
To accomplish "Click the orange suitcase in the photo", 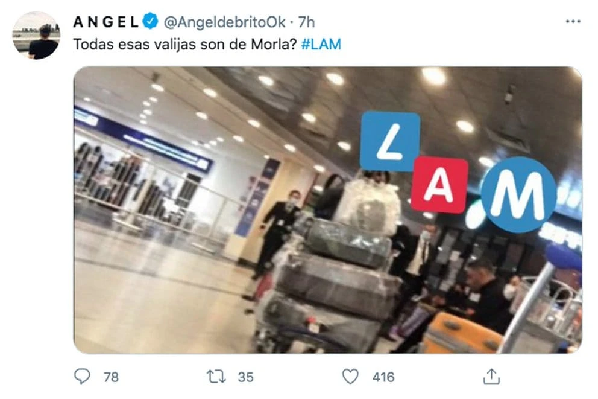I will pos(461,333).
